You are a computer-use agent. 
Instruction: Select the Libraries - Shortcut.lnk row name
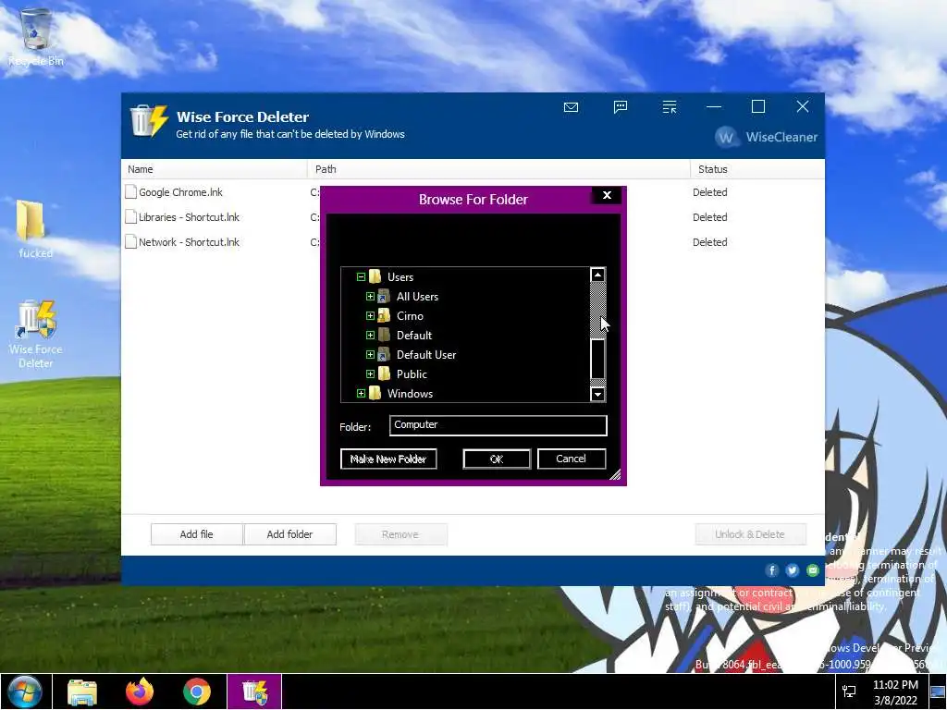point(189,216)
